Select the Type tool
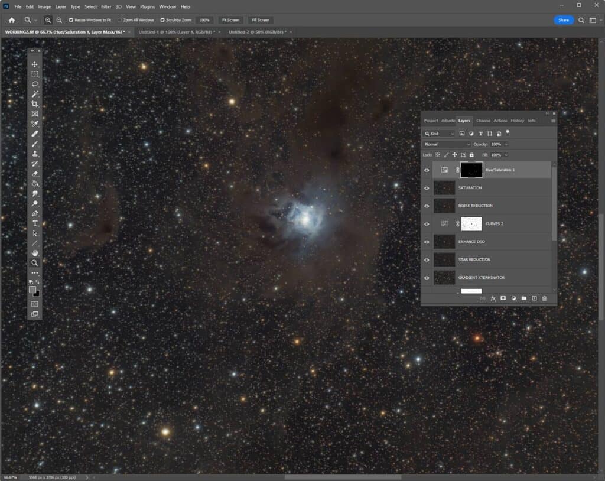This screenshot has height=481, width=605. click(x=35, y=223)
